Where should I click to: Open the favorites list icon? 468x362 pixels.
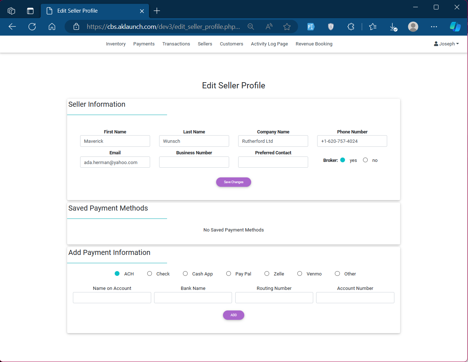tap(373, 27)
